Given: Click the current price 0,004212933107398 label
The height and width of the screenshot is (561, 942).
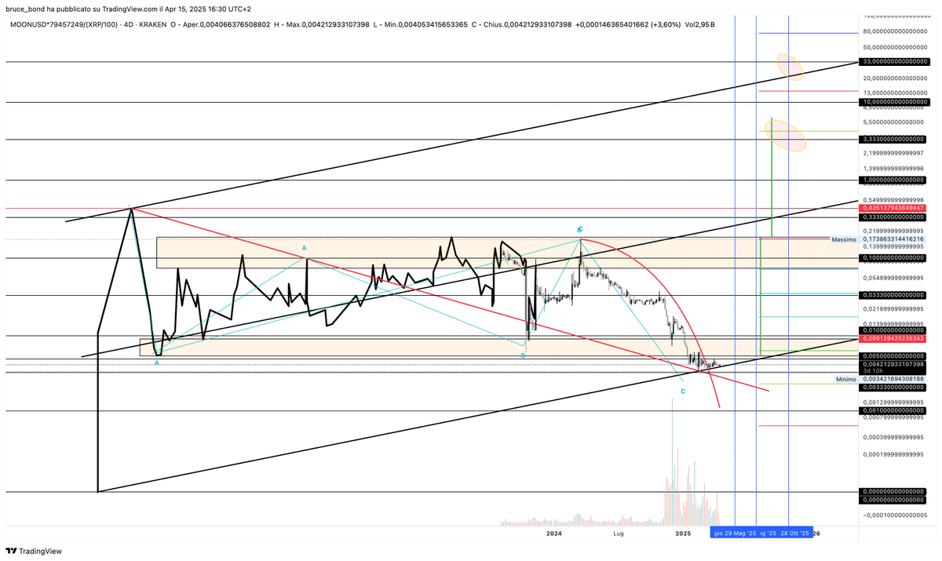Looking at the screenshot, I should pyautogui.click(x=894, y=363).
